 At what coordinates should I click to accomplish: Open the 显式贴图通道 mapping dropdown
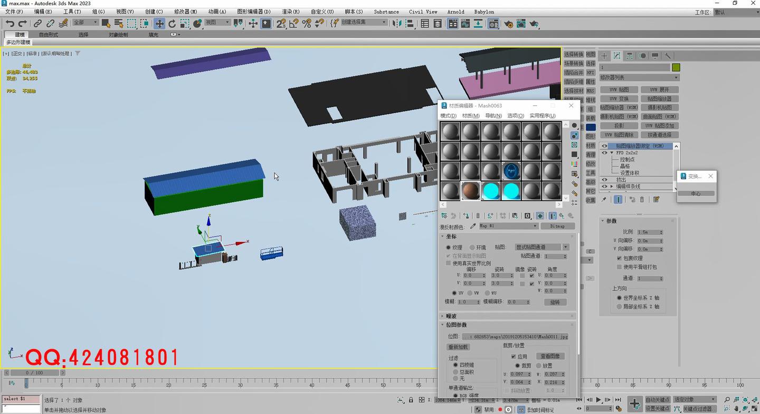click(x=542, y=247)
